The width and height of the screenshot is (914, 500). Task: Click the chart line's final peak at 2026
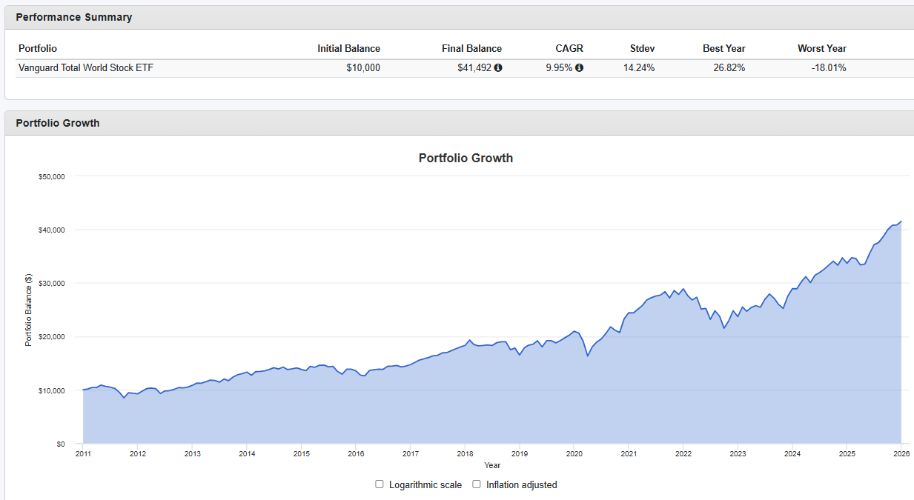pyautogui.click(x=901, y=221)
